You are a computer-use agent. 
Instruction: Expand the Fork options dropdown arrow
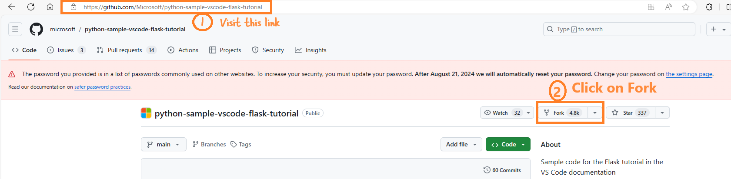tap(595, 113)
